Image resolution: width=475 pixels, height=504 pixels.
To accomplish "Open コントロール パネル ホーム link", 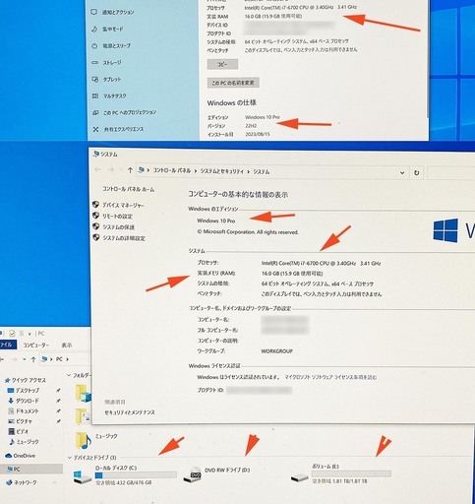I will coord(128,189).
